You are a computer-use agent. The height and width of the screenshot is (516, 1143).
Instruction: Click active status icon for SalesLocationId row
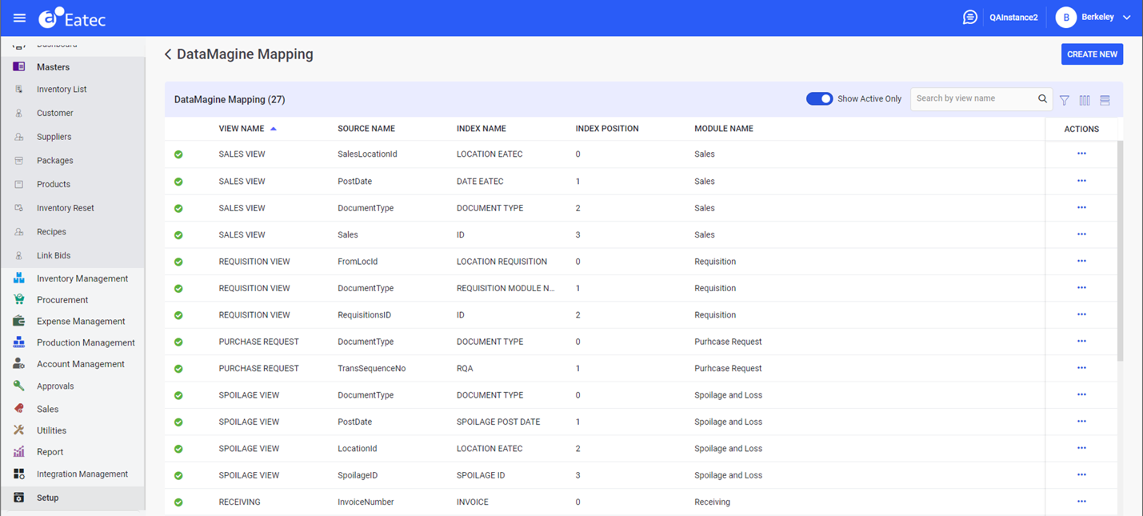point(178,154)
